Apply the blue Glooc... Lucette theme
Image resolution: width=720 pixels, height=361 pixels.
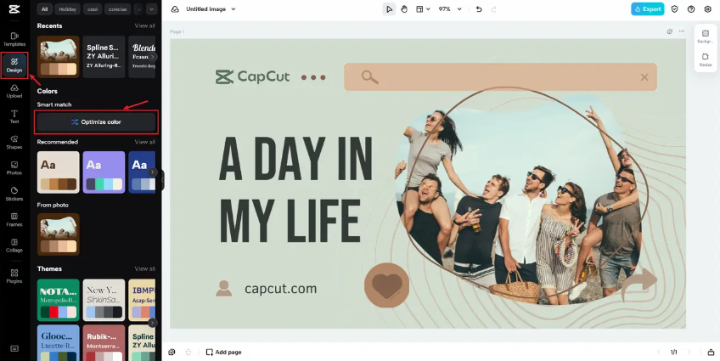59,343
